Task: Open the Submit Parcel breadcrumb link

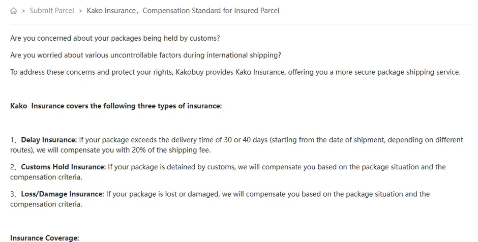Action: click(x=52, y=11)
